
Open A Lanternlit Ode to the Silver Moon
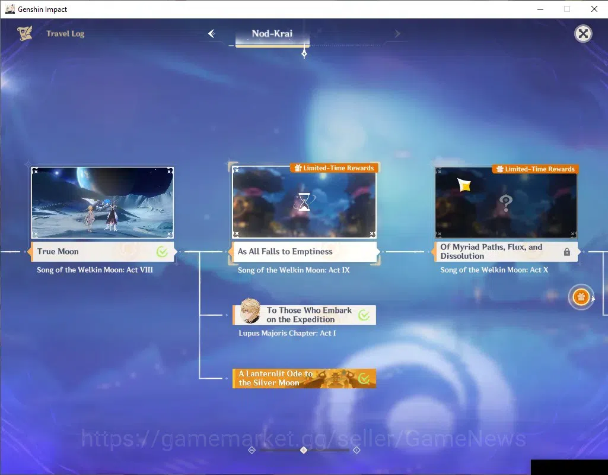304,378
